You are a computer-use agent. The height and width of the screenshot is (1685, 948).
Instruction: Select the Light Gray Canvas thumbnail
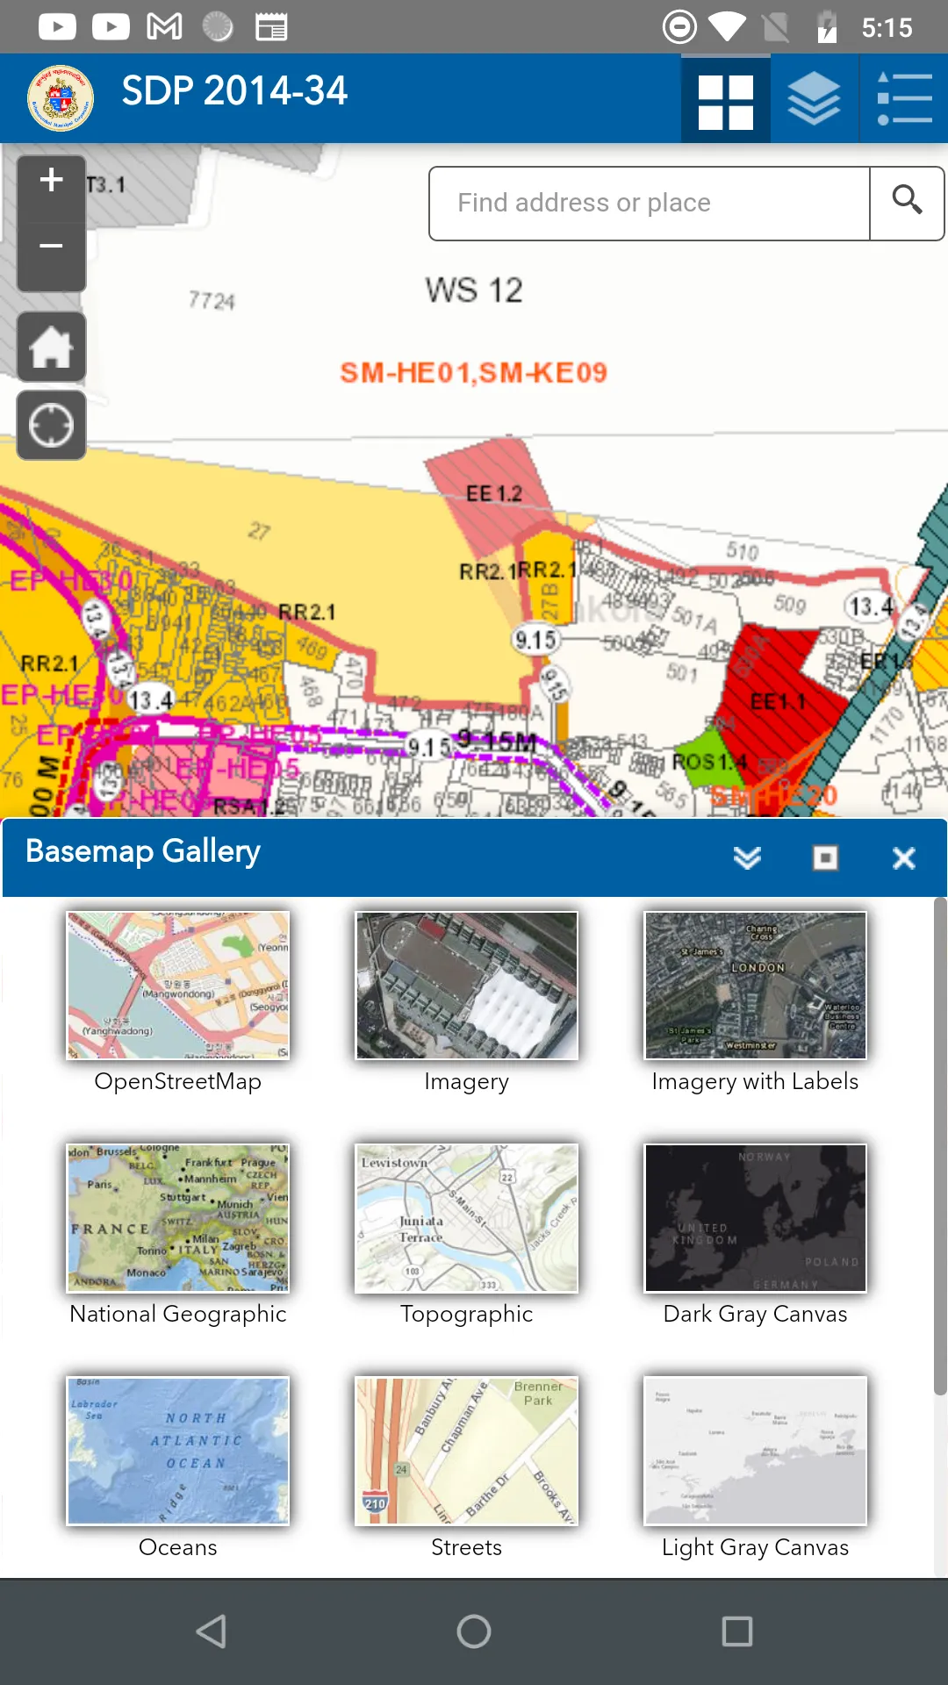756,1451
